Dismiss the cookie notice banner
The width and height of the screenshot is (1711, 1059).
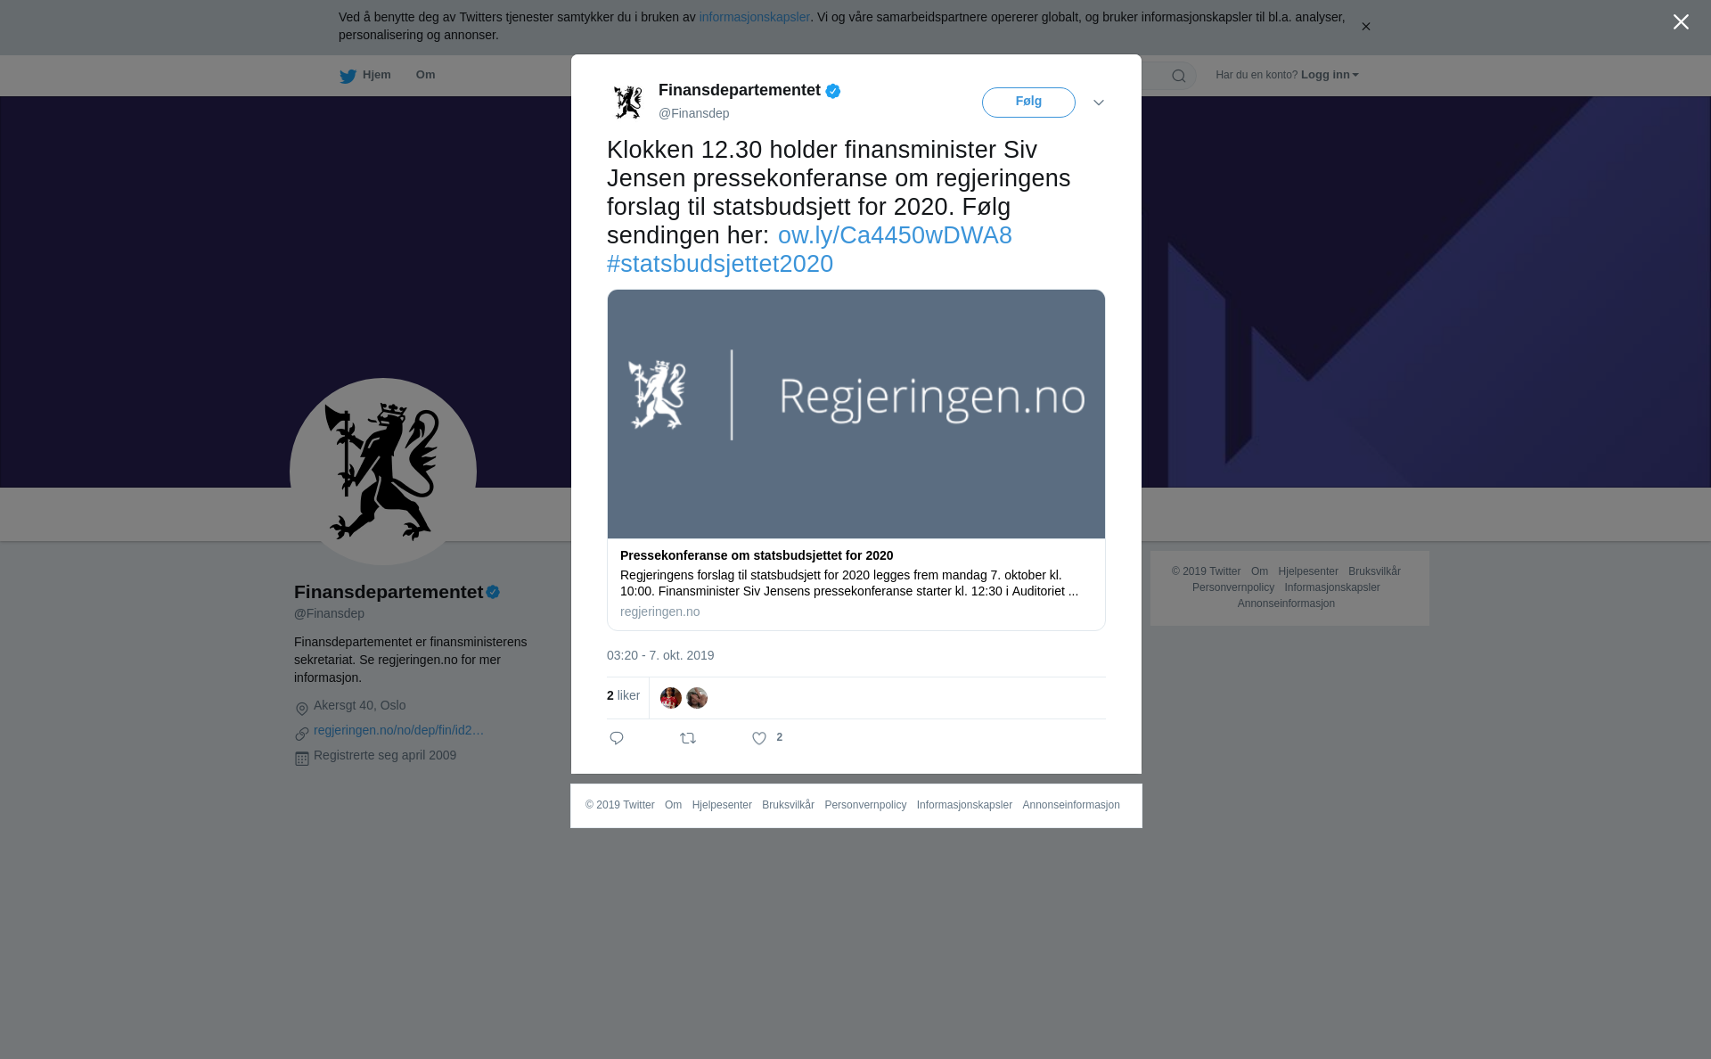(1365, 27)
